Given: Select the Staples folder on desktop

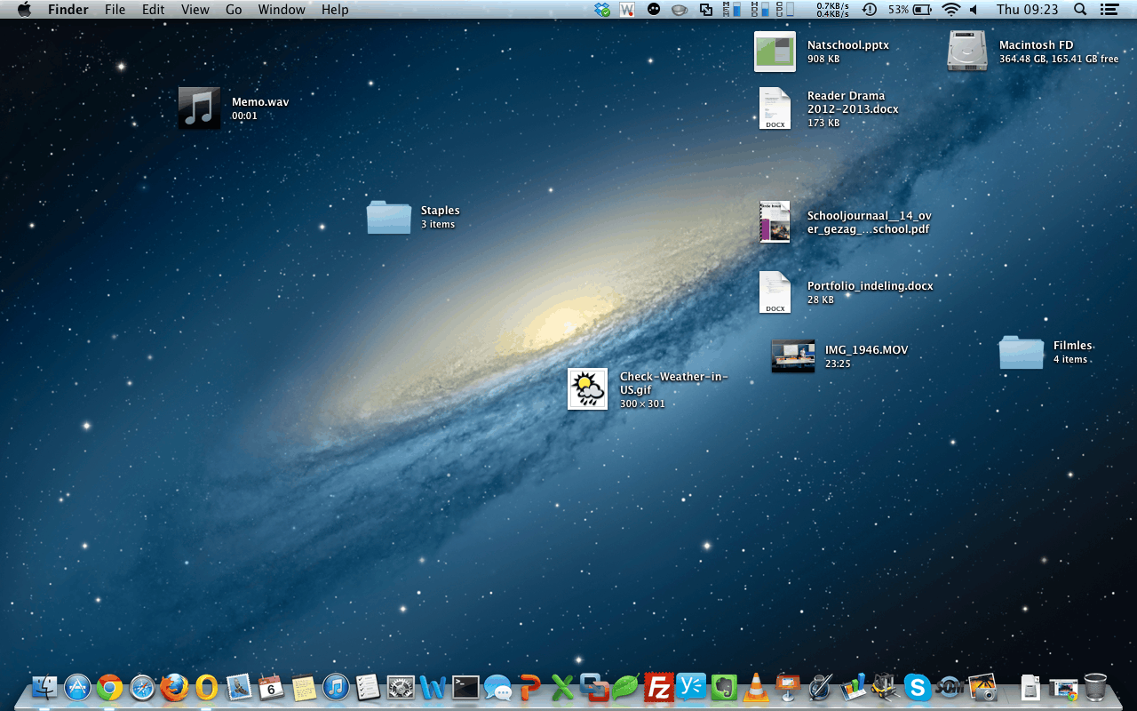Looking at the screenshot, I should [x=388, y=217].
